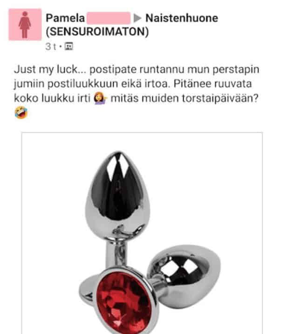The width and height of the screenshot is (308, 334).
Task: Open Pamela's profile name link
Action: click(65, 18)
